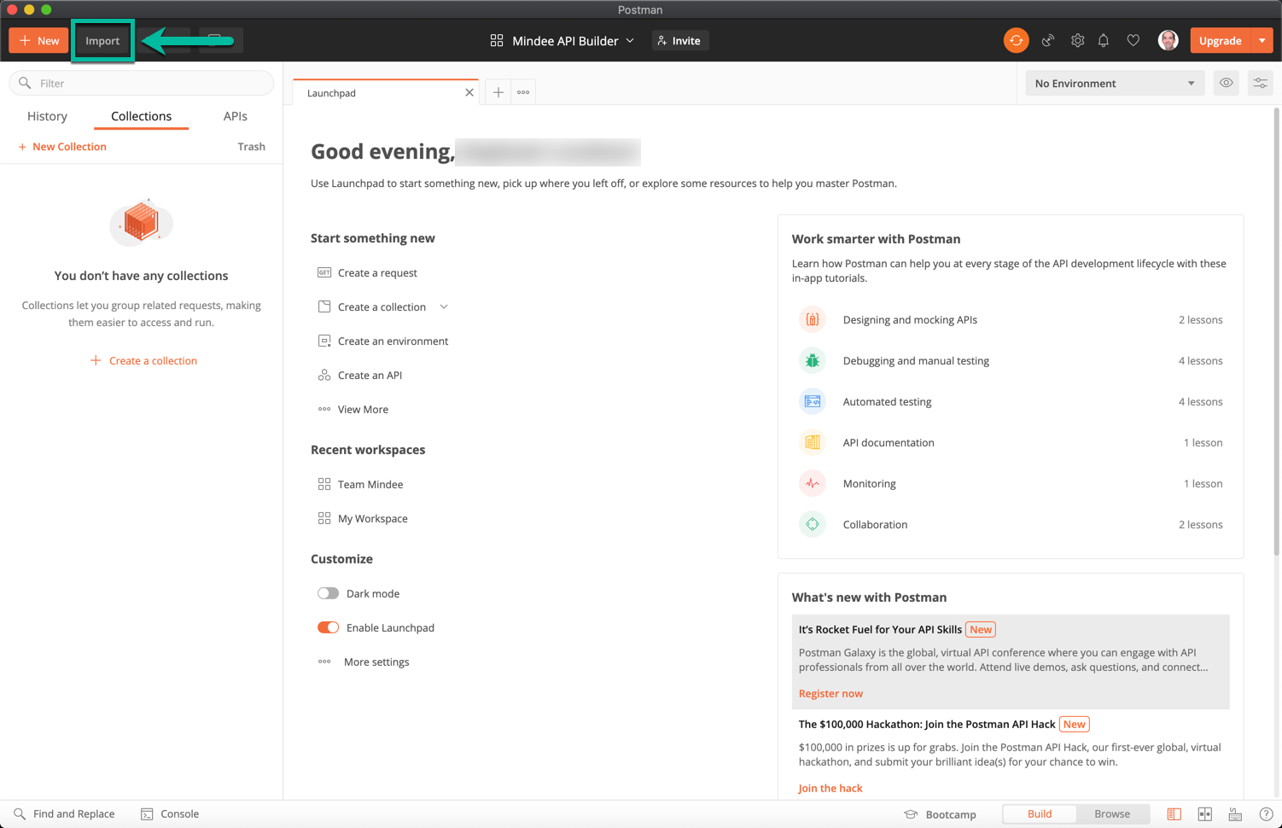Select the Collections tab
This screenshot has width=1282, height=828.
[141, 116]
